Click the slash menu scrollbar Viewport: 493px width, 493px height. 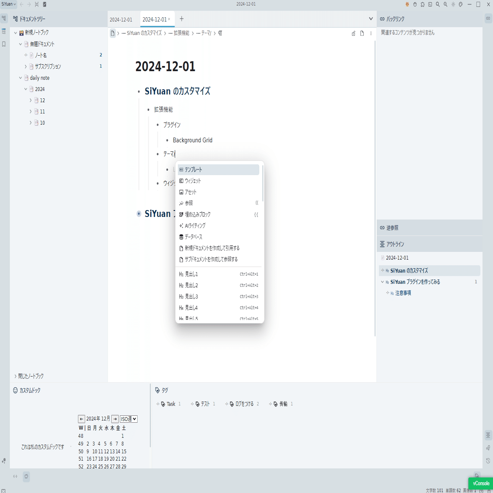pos(263,184)
